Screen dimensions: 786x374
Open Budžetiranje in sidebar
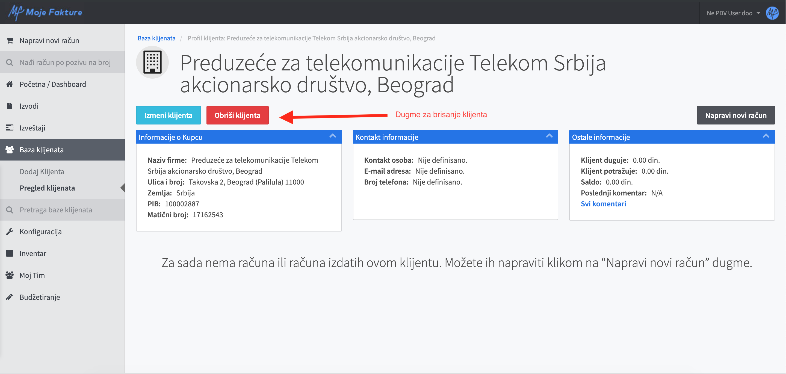pos(63,298)
